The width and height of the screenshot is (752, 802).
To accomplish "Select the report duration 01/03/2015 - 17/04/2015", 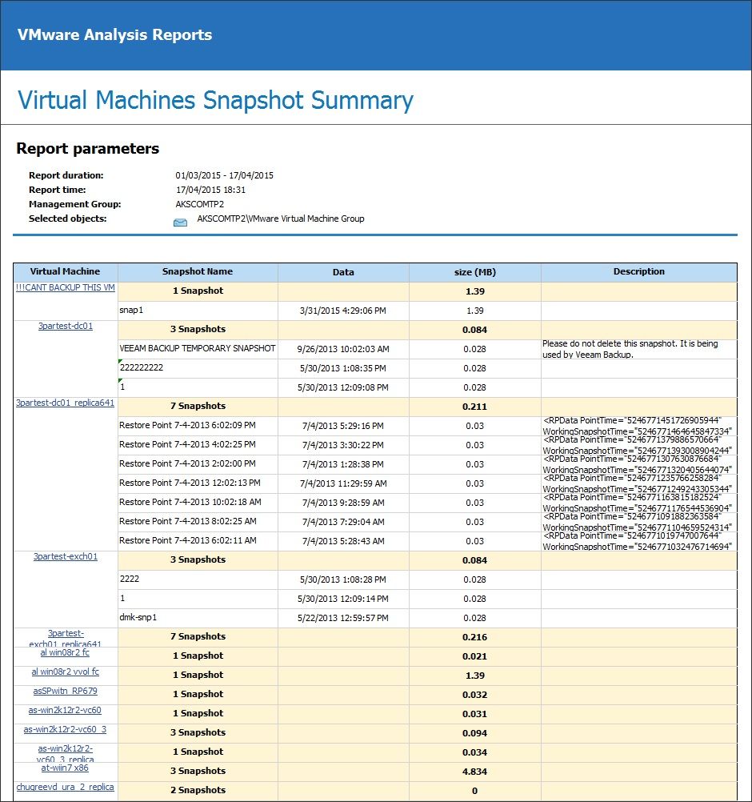I will (225, 175).
